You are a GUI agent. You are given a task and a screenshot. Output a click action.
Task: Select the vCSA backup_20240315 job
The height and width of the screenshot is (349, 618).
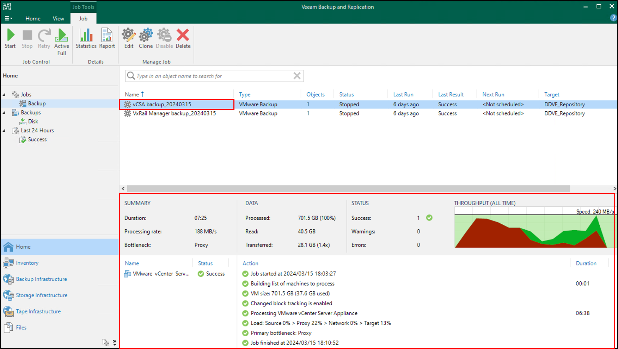pyautogui.click(x=162, y=104)
